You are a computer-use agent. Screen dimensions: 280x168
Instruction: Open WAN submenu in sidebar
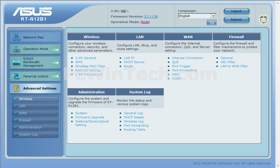(x=35, y=113)
